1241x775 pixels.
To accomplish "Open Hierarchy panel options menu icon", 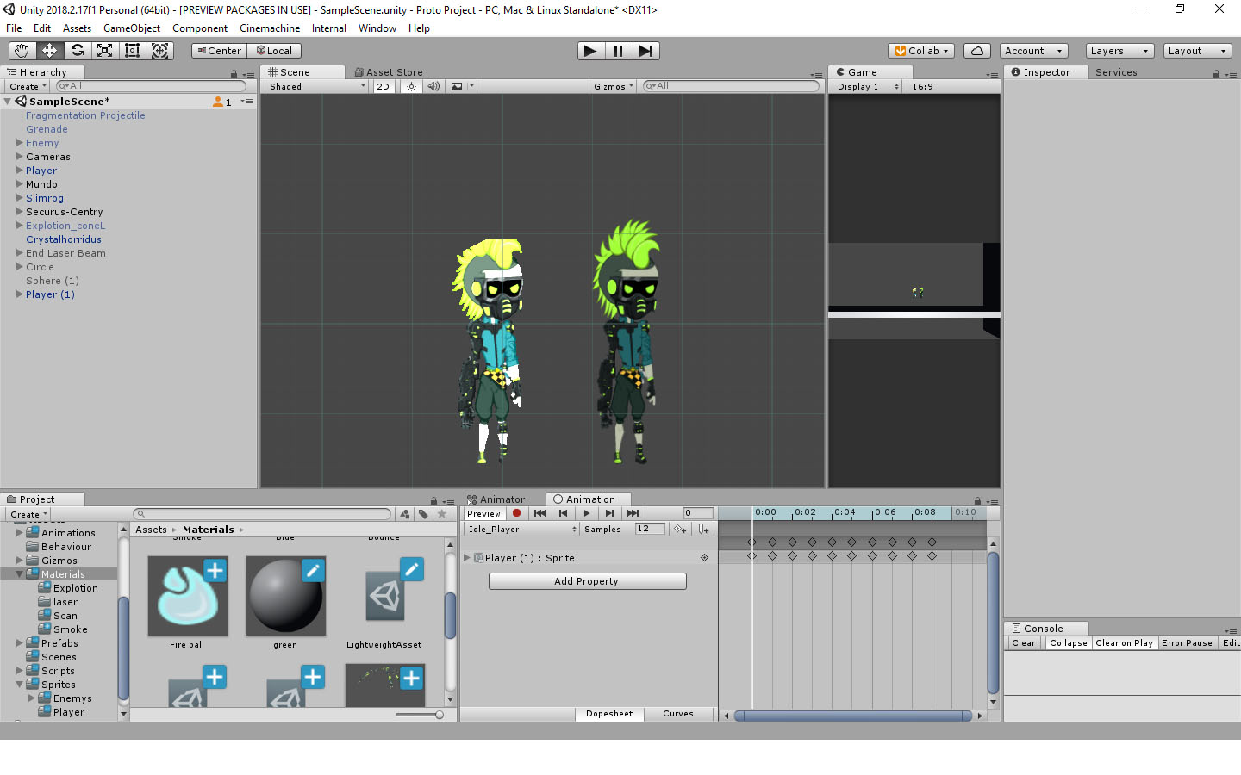I will coord(248,75).
